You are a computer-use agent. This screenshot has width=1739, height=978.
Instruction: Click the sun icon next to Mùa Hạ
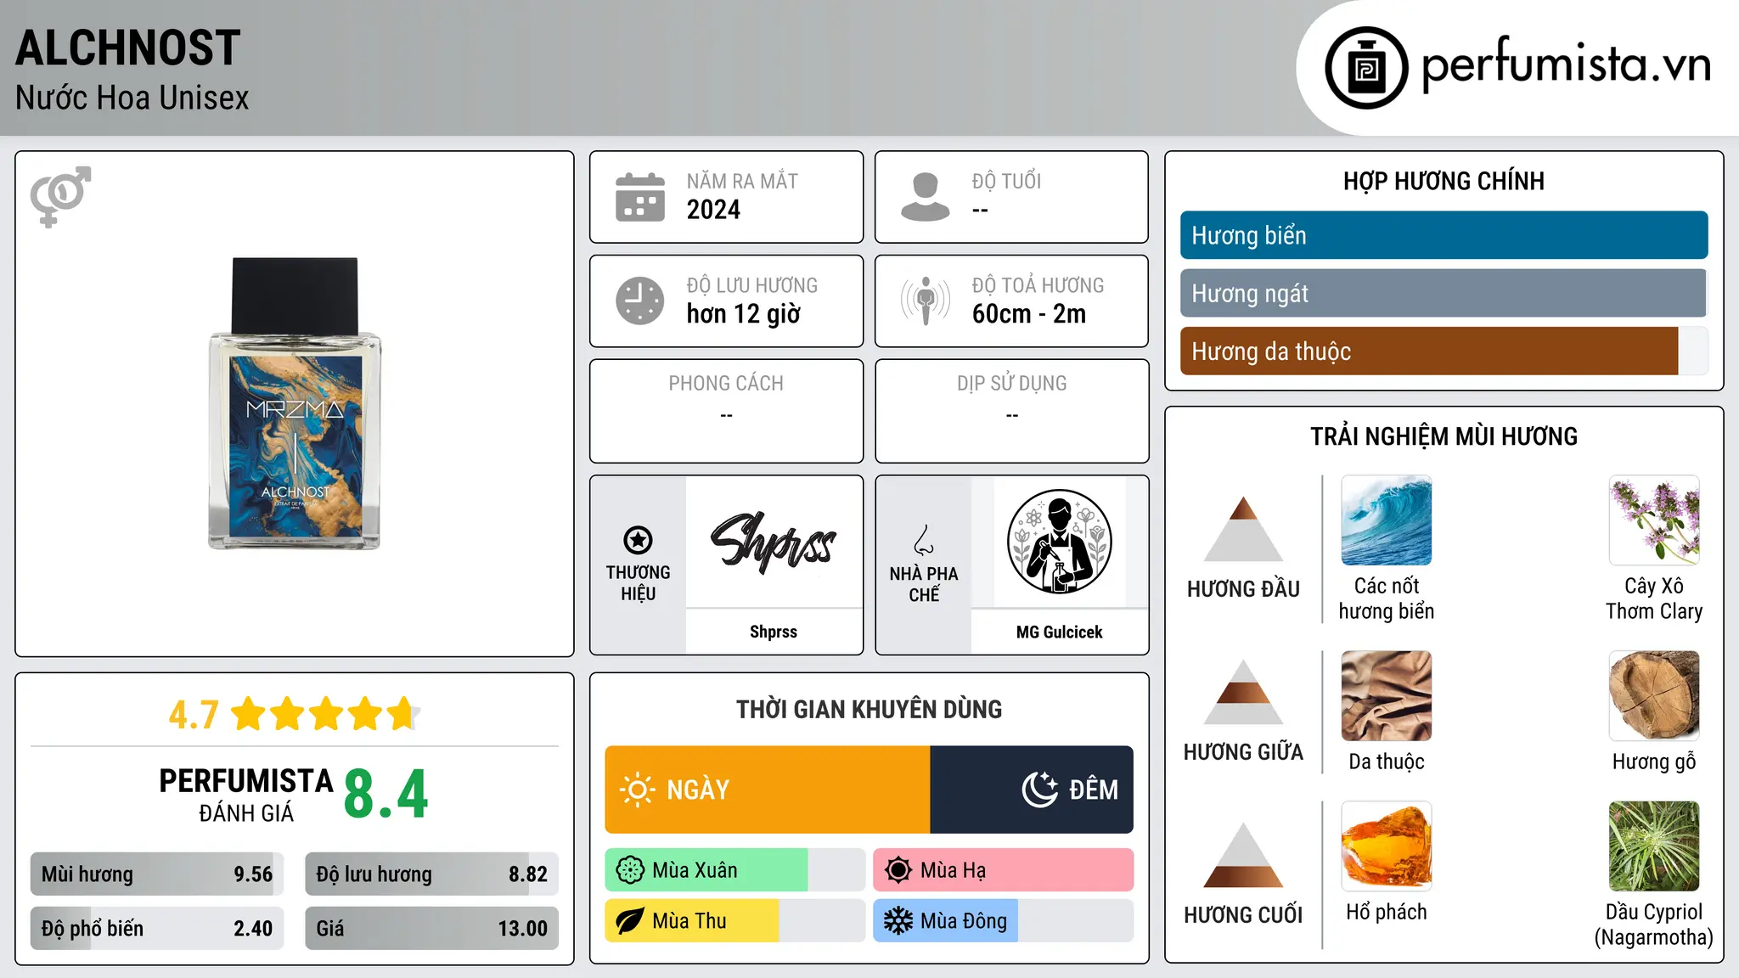898,870
